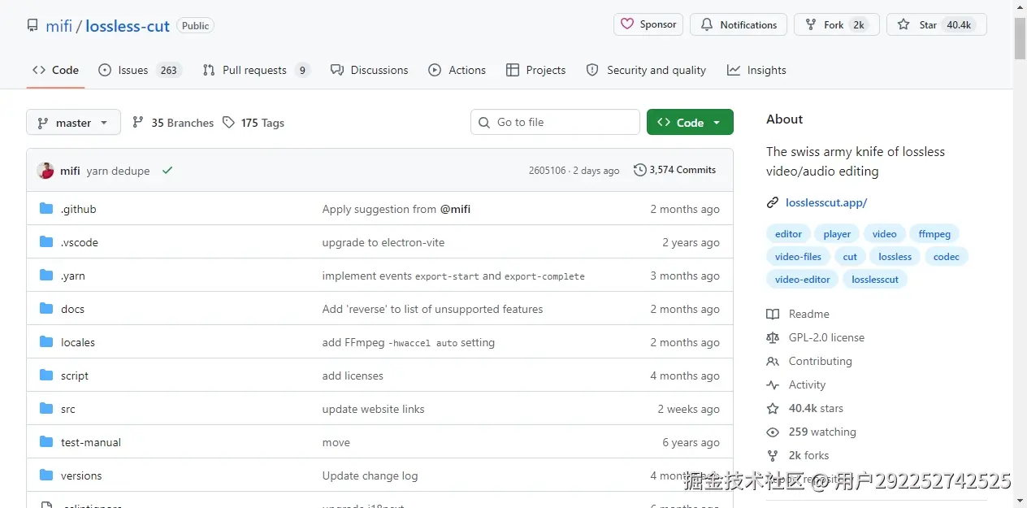Image resolution: width=1027 pixels, height=508 pixels.
Task: Open the Discussions tab
Action: [370, 70]
